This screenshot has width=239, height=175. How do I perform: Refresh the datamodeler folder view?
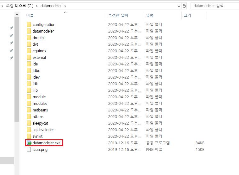[184, 6]
